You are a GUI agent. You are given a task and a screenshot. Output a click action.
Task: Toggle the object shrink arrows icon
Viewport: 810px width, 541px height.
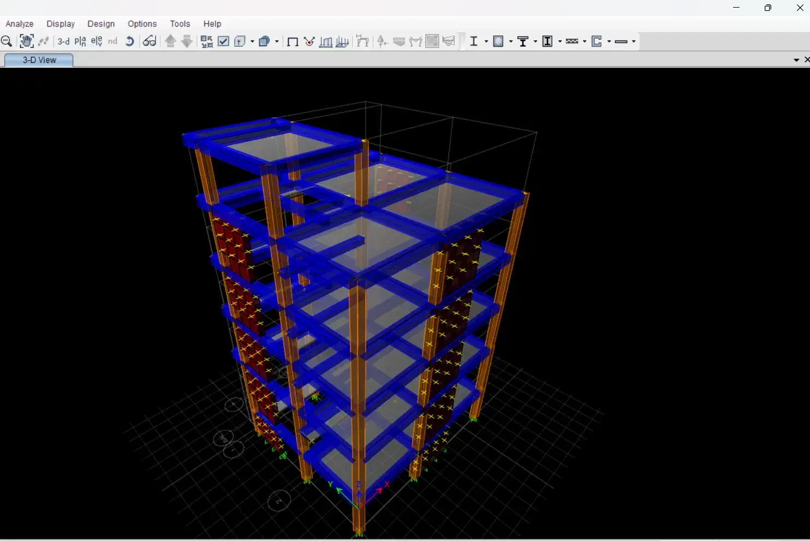pyautogui.click(x=207, y=41)
